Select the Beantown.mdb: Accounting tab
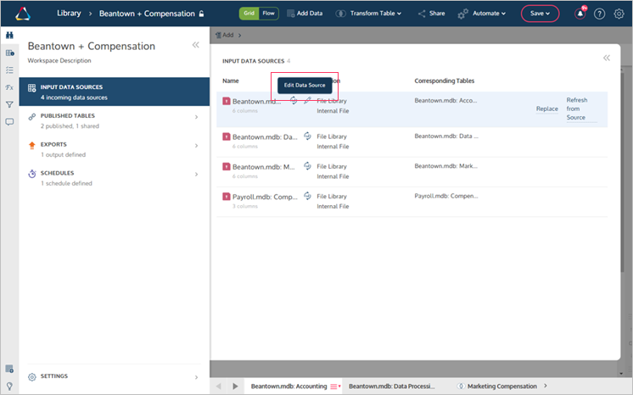 click(x=289, y=387)
